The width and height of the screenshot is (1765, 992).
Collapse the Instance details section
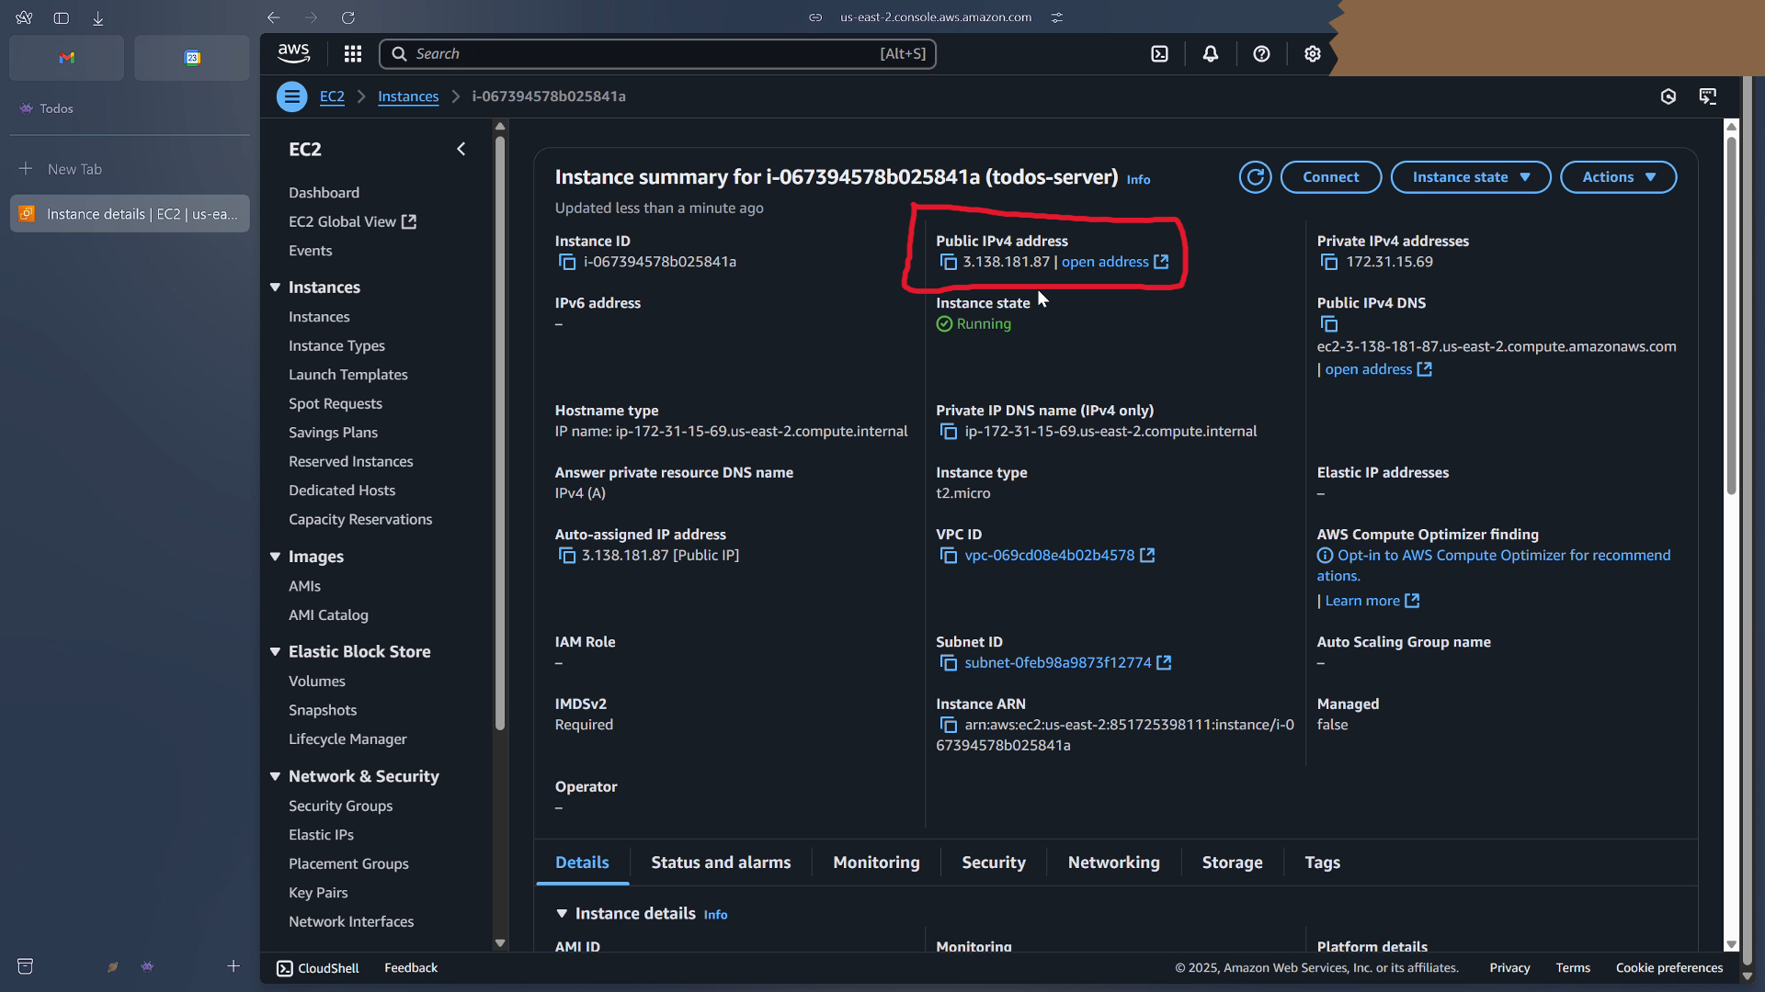[x=562, y=914]
